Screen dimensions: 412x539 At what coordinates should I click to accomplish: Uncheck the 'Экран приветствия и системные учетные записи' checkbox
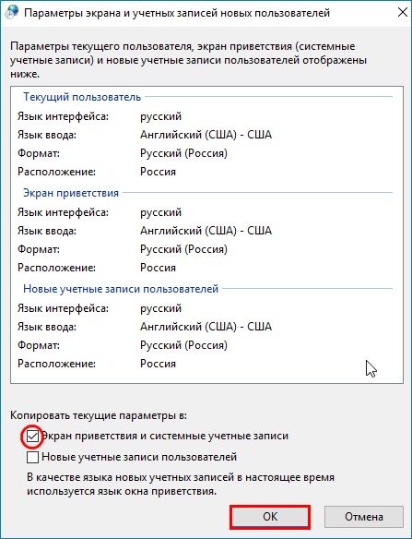point(32,437)
